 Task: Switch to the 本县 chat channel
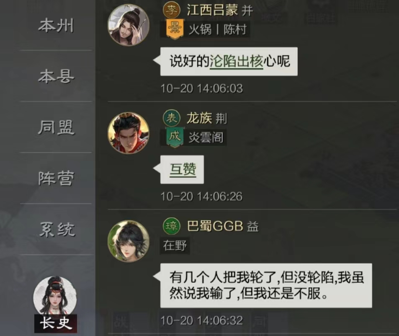(56, 76)
